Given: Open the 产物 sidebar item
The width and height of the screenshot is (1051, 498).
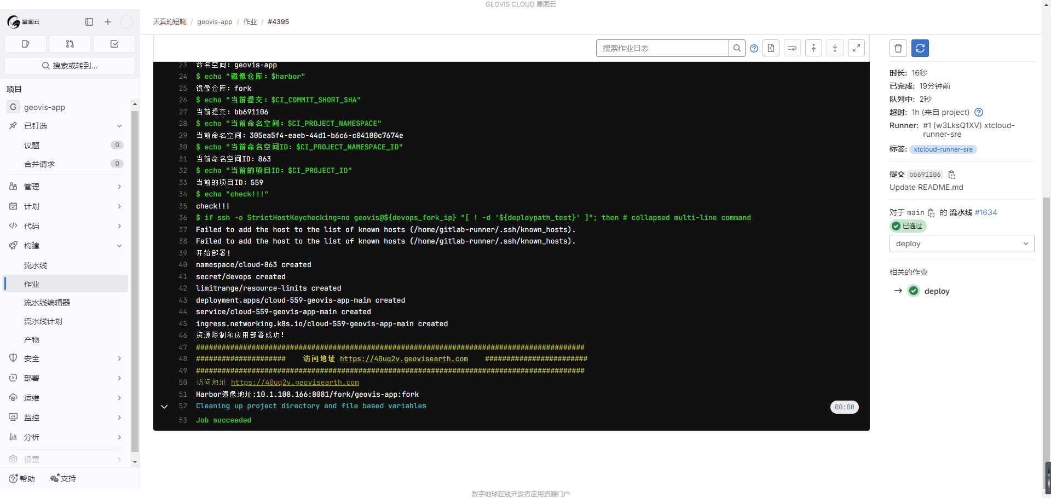Looking at the screenshot, I should tap(66, 340).
